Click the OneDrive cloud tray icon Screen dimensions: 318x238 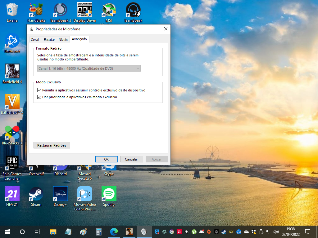click(x=246, y=232)
